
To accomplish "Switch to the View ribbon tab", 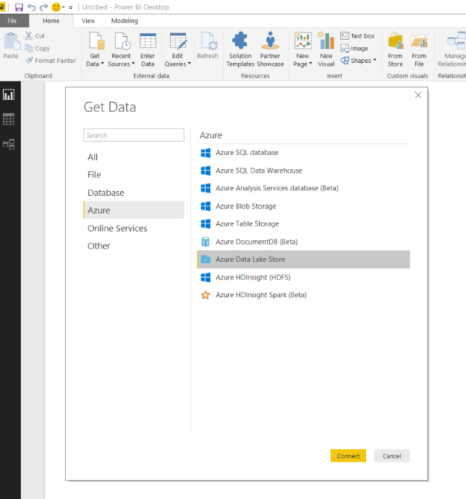I will click(x=88, y=21).
